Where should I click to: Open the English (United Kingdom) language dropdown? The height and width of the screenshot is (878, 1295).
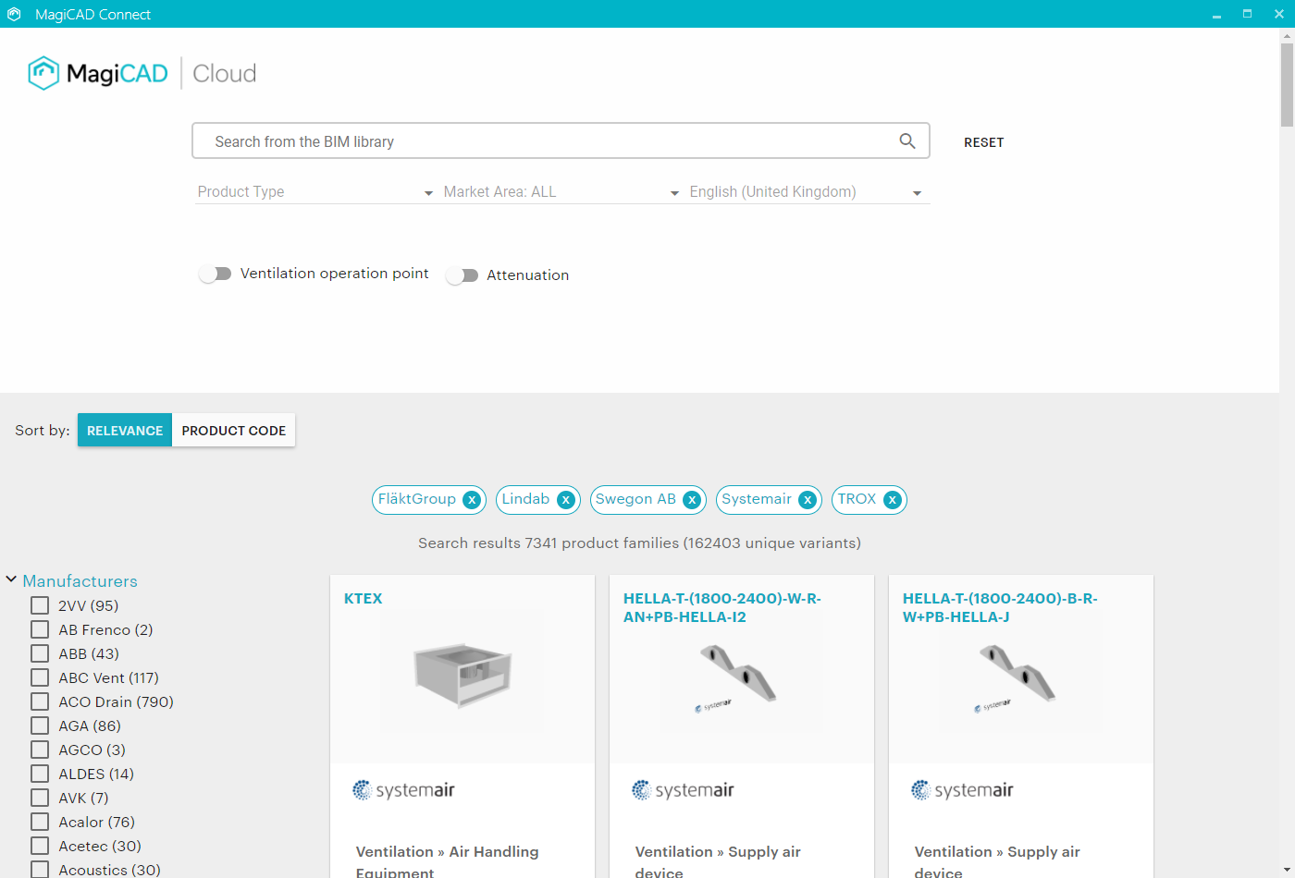point(807,192)
